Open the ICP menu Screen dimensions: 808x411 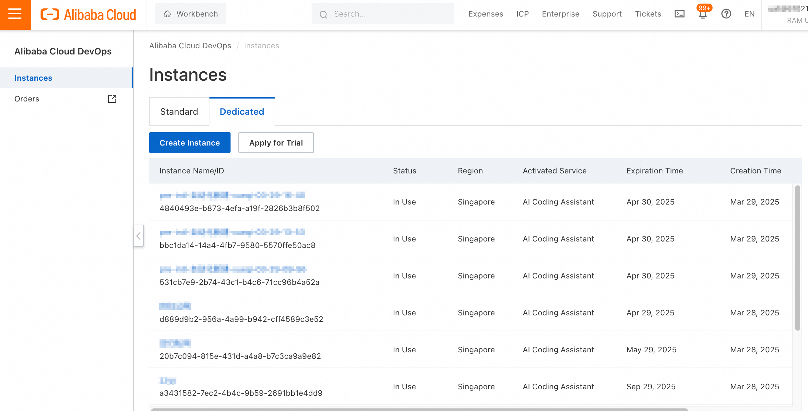pyautogui.click(x=523, y=14)
